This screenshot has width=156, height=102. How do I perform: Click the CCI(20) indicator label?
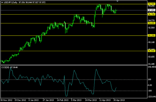[x=5, y=67]
